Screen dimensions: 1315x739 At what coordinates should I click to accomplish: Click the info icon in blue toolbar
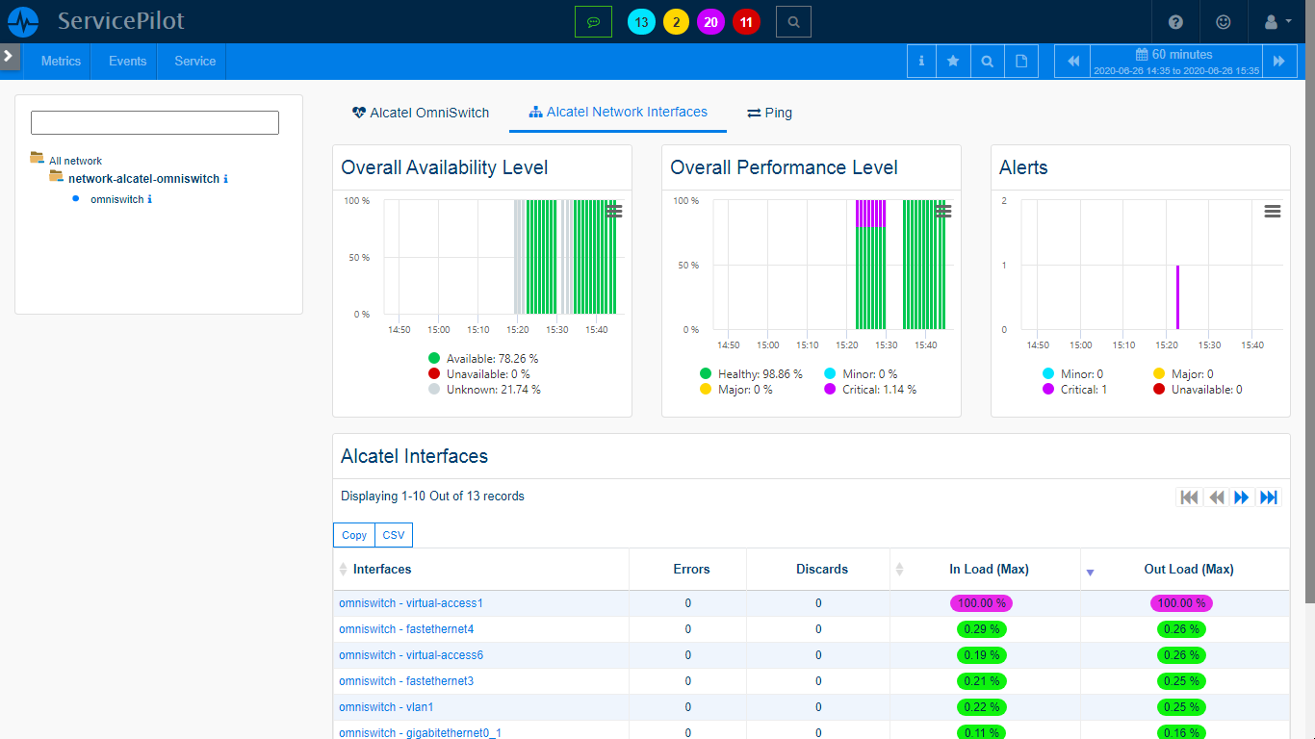921,61
